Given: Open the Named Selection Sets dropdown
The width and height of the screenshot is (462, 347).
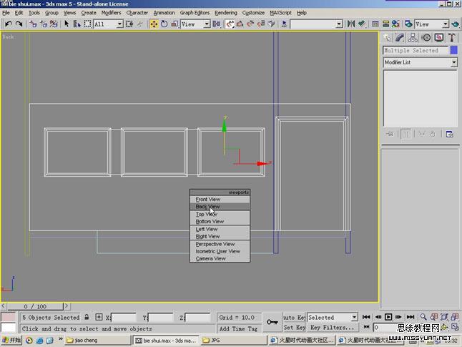Looking at the screenshot, I should click(x=316, y=24).
